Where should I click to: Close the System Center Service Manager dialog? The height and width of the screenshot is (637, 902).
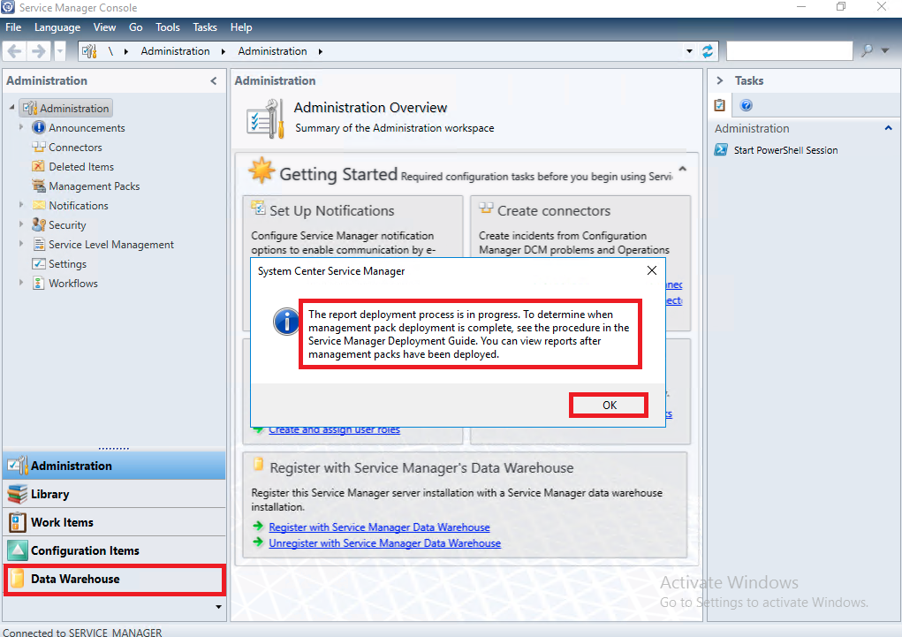(651, 270)
